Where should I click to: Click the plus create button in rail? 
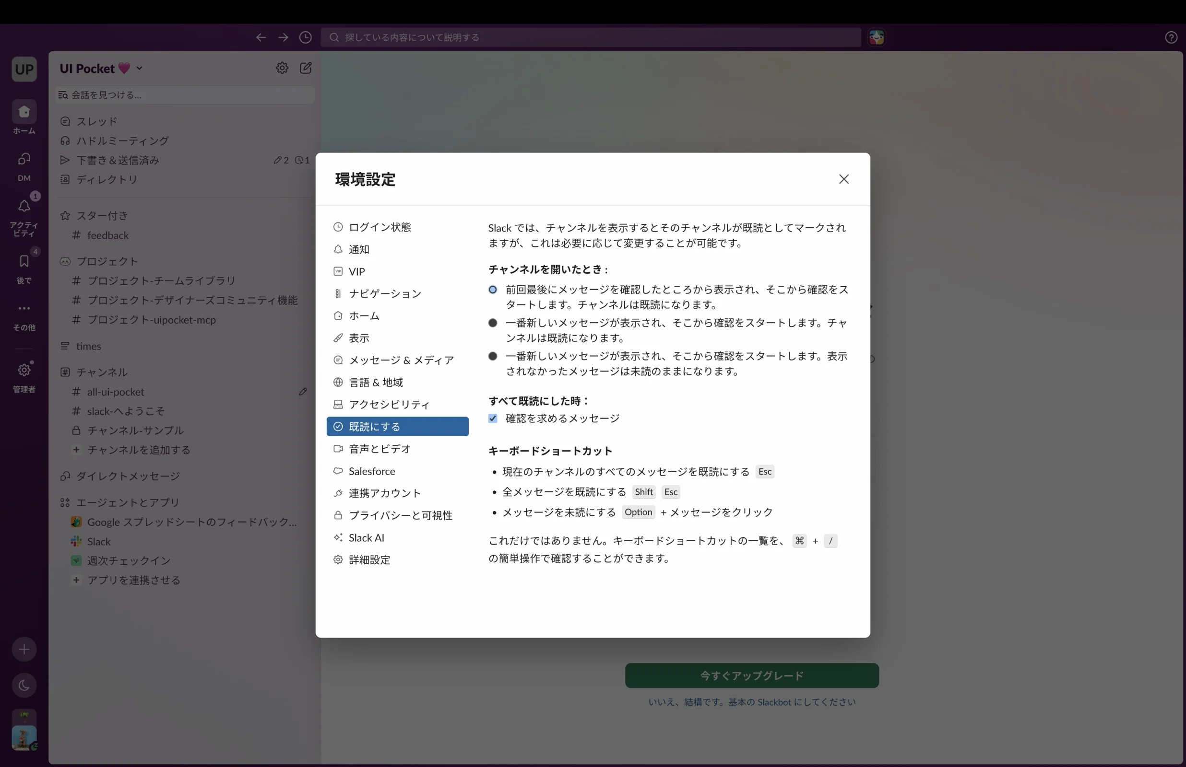coord(24,649)
